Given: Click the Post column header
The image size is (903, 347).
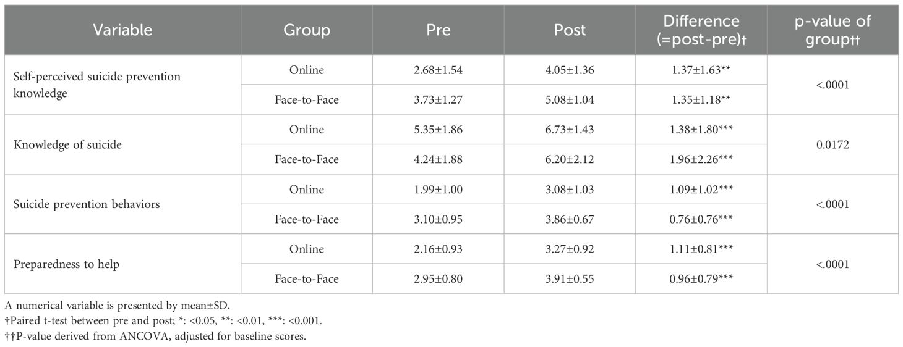Looking at the screenshot, I should pos(570,30).
